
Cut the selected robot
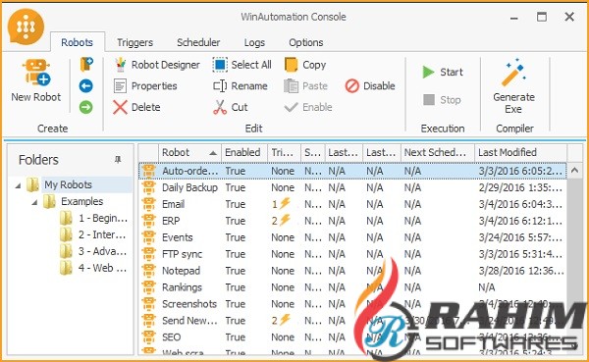pos(231,107)
